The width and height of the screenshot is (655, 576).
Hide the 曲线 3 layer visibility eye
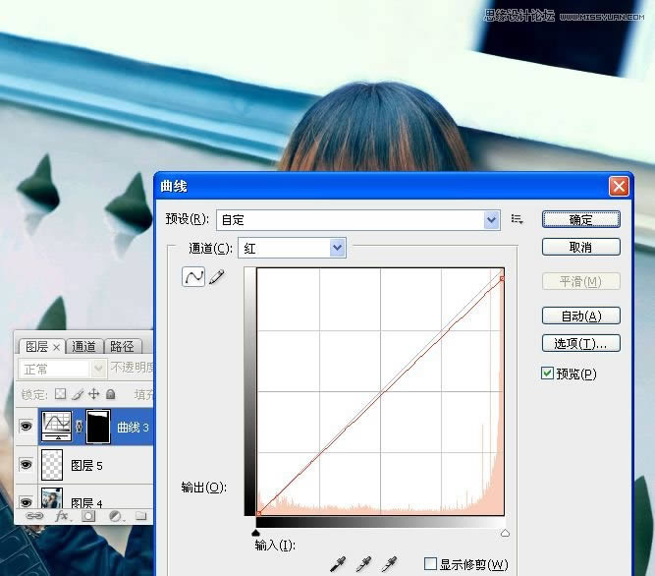pyautogui.click(x=27, y=428)
